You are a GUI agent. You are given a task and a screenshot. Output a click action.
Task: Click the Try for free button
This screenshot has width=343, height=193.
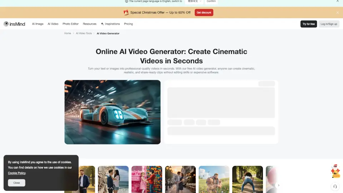pyautogui.click(x=309, y=24)
